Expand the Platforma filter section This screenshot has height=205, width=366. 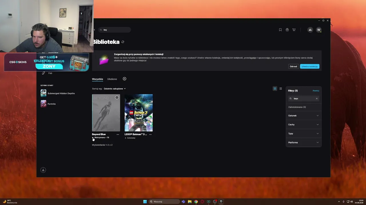point(303,142)
